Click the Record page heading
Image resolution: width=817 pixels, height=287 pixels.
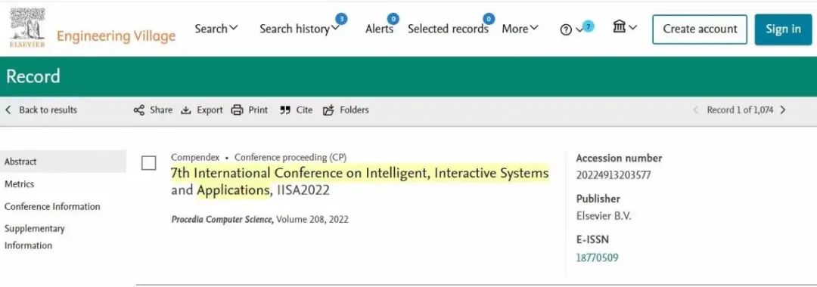point(33,76)
